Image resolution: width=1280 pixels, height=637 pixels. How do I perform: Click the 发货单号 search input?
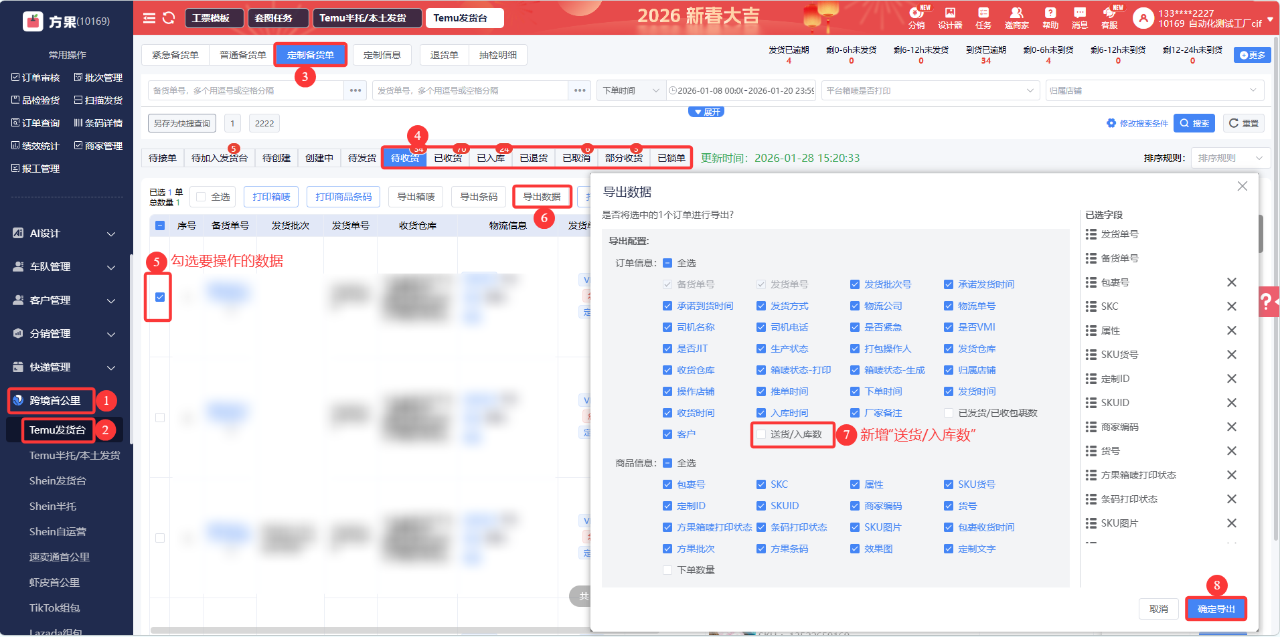pyautogui.click(x=470, y=90)
